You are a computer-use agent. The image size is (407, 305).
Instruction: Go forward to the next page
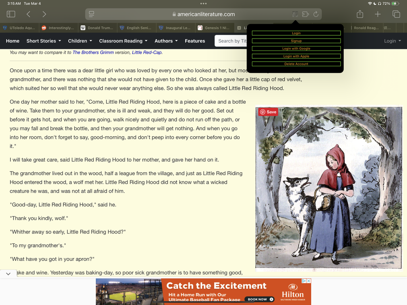tap(44, 14)
